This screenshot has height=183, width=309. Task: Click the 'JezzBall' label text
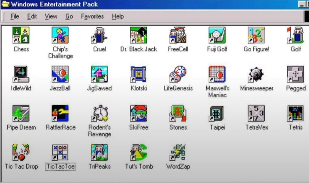tap(60, 88)
